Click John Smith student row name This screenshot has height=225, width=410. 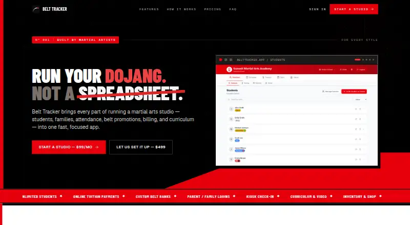[239, 107]
